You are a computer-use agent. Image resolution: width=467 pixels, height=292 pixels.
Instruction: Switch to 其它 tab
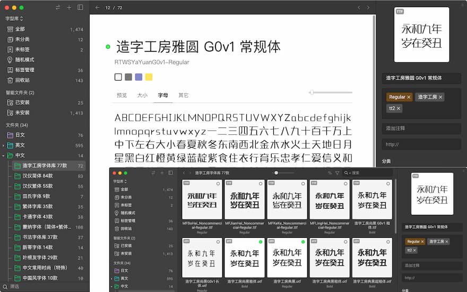(184, 96)
